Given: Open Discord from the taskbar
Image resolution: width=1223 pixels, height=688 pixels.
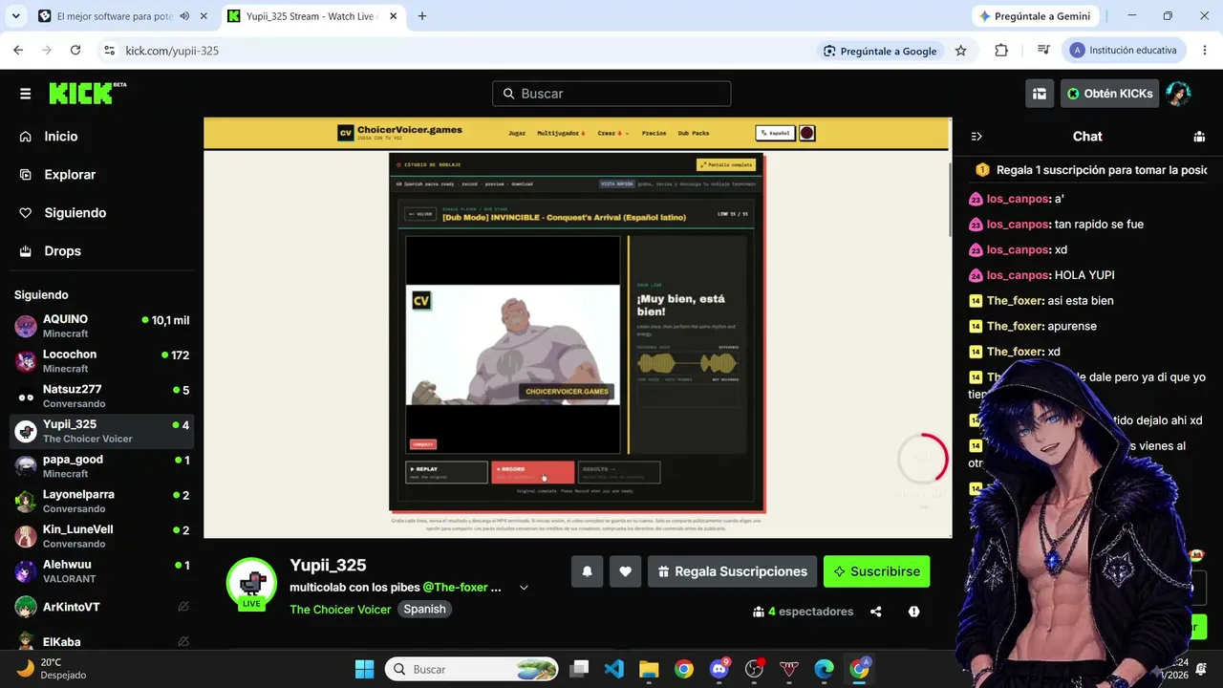Looking at the screenshot, I should 719,669.
